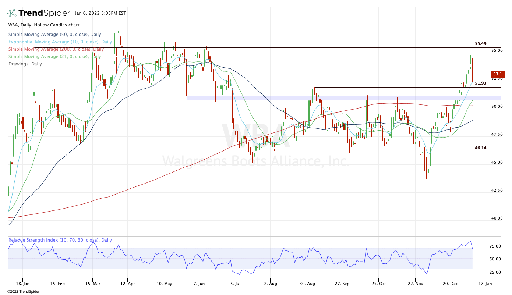Click 42.50 on the price axis
The width and height of the screenshot is (512, 295).
tap(497, 190)
